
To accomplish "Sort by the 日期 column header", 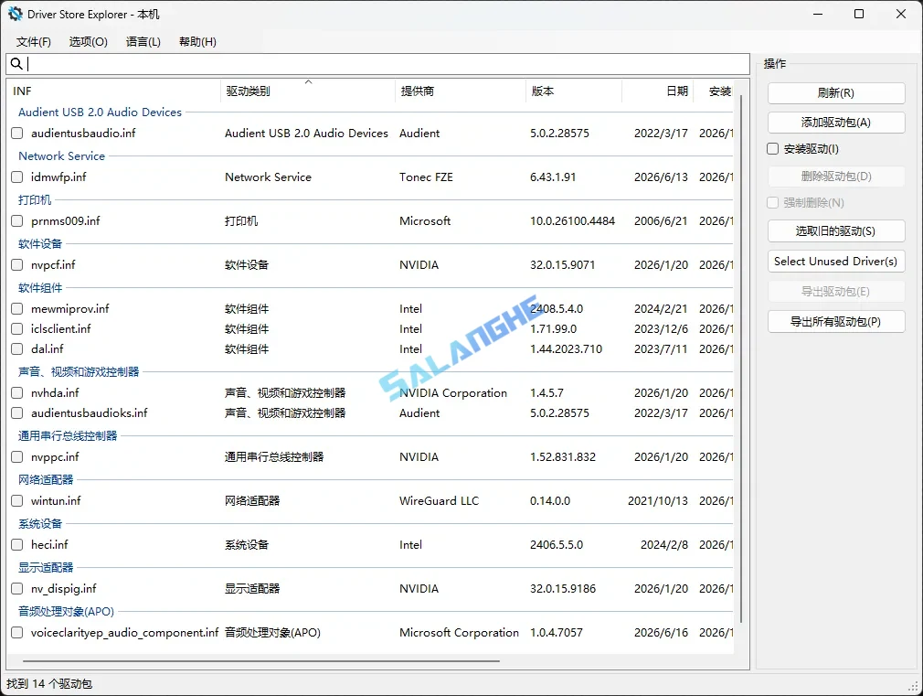I will pyautogui.click(x=657, y=91).
